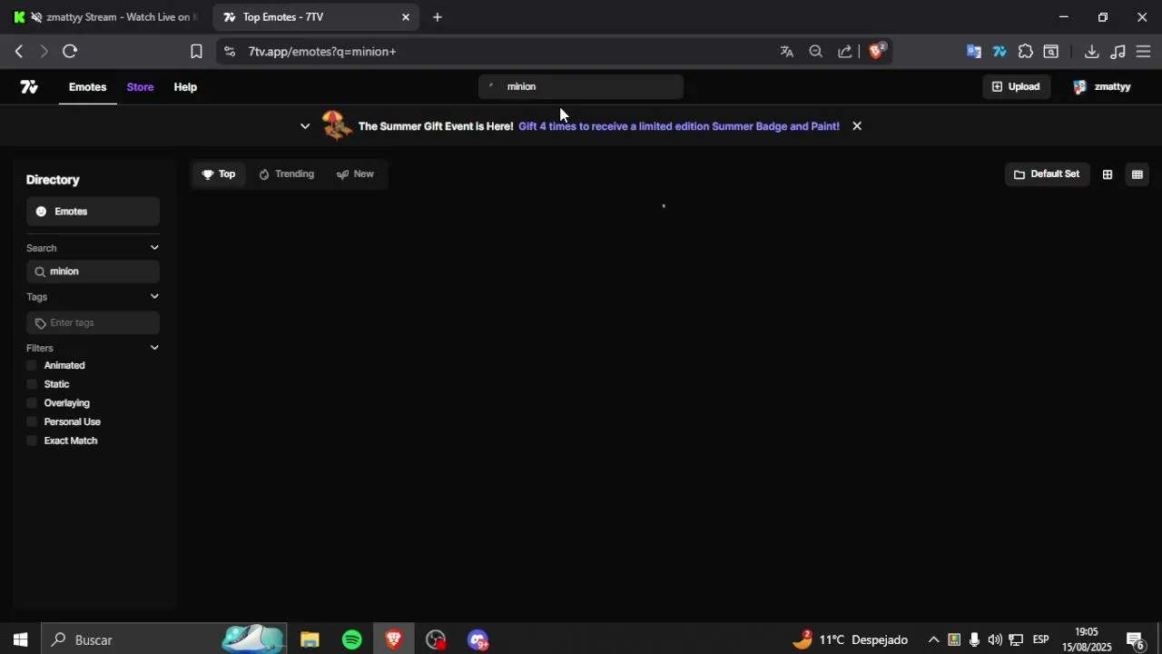Enable the Animated filter checkbox

point(32,365)
